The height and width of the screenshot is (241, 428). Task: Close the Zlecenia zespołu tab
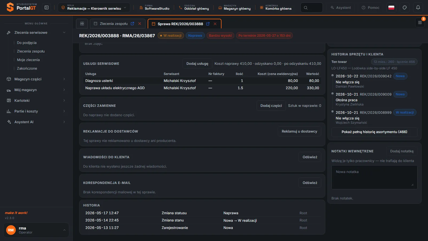coord(140,24)
